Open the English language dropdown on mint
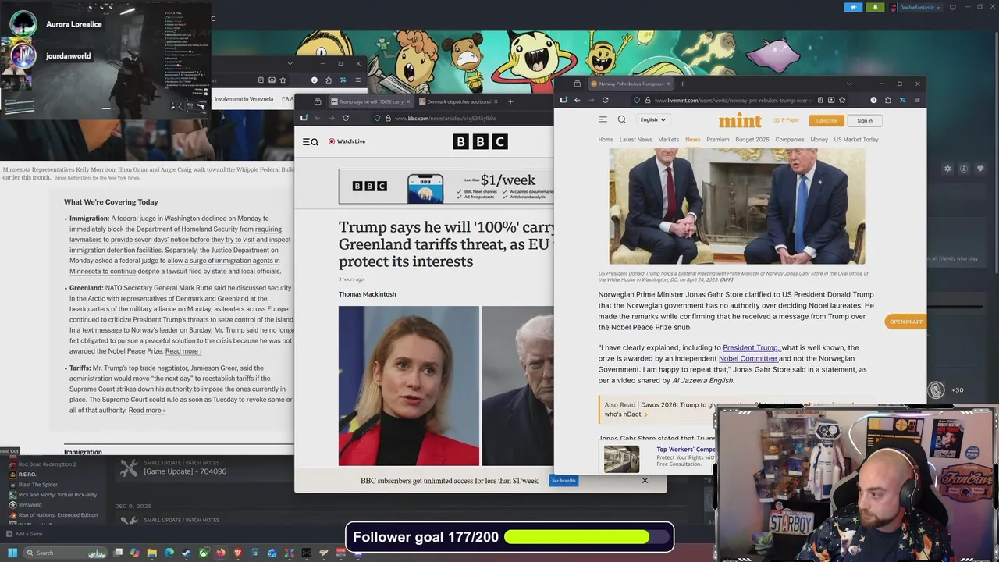Screen dimensions: 999x562 click(652, 119)
